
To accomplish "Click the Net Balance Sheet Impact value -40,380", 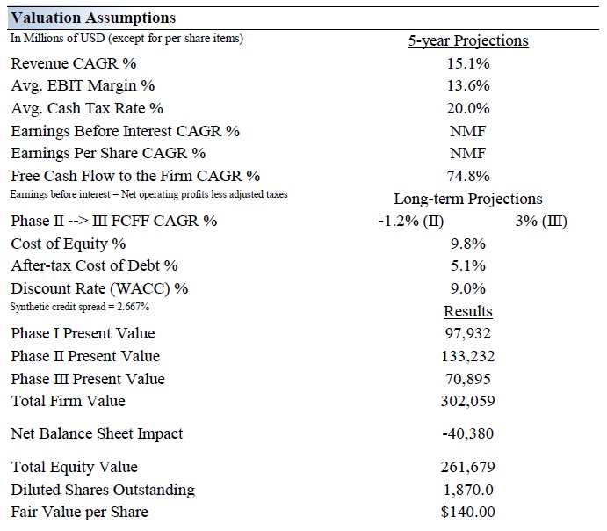I will (x=467, y=433).
